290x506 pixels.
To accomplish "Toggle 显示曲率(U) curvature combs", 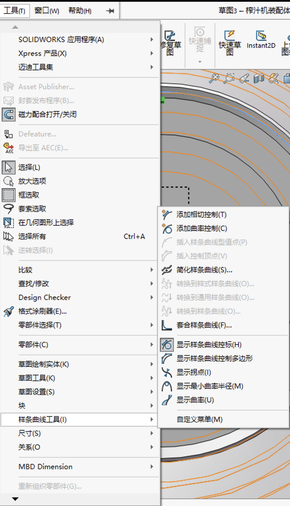I will coord(223,400).
